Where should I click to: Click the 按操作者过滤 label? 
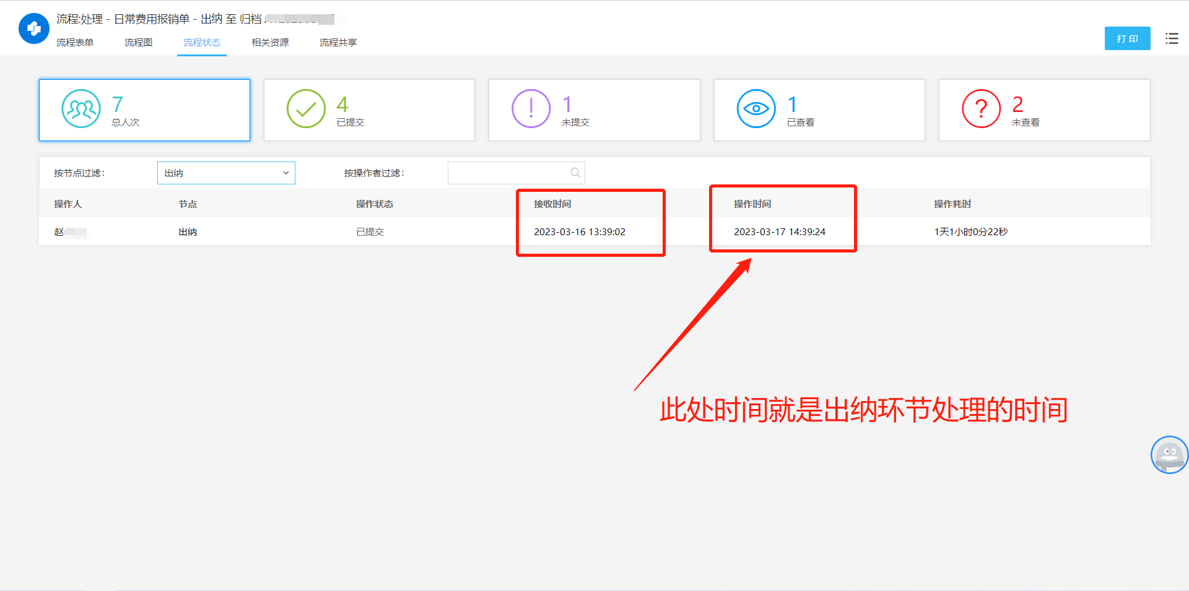pos(374,173)
